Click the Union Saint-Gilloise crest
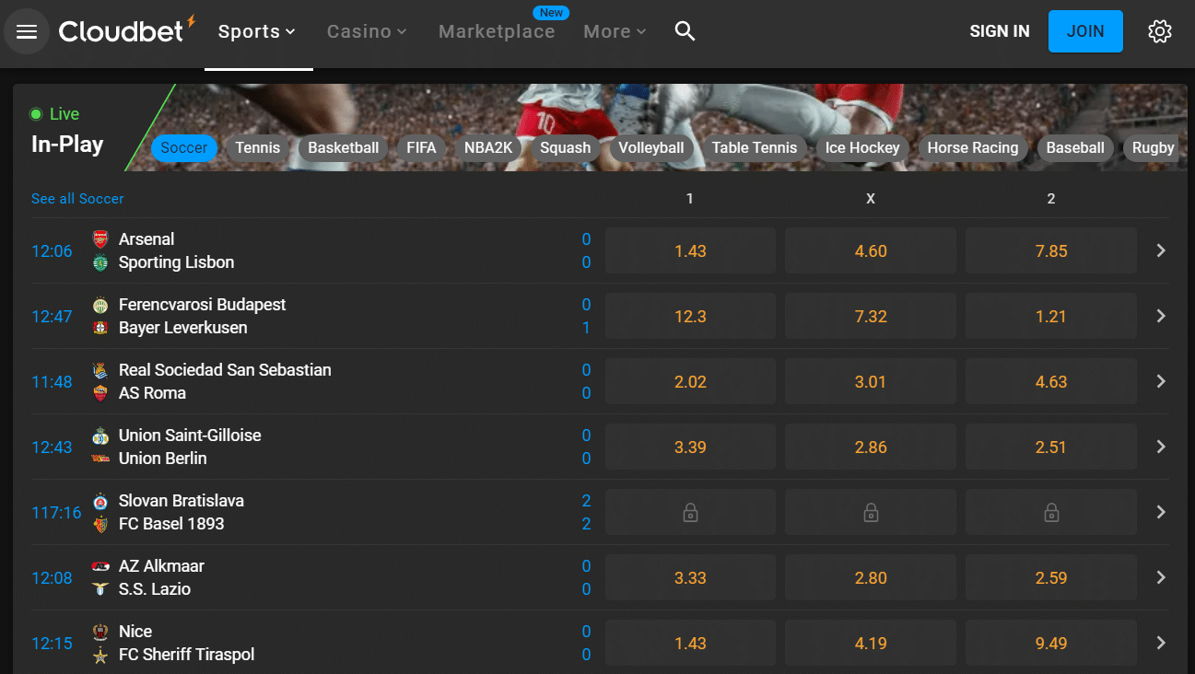 click(100, 436)
